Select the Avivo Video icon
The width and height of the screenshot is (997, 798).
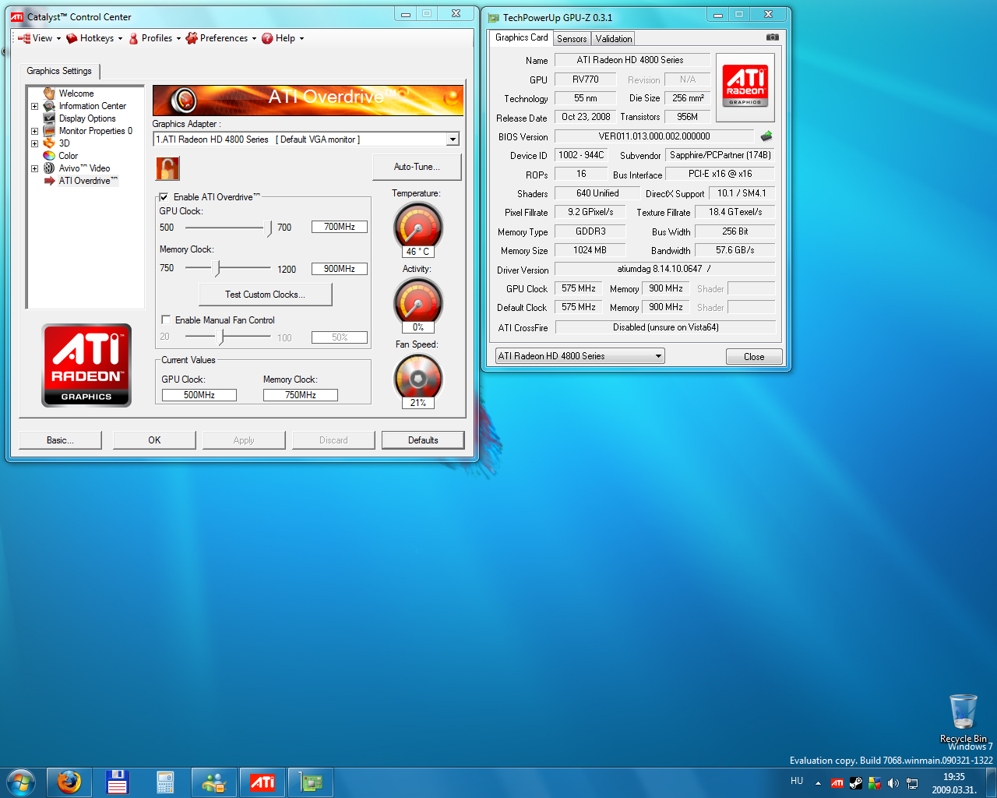pyautogui.click(x=49, y=168)
